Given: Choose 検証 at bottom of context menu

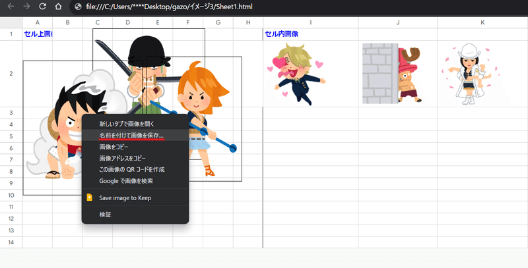Looking at the screenshot, I should coord(135,215).
